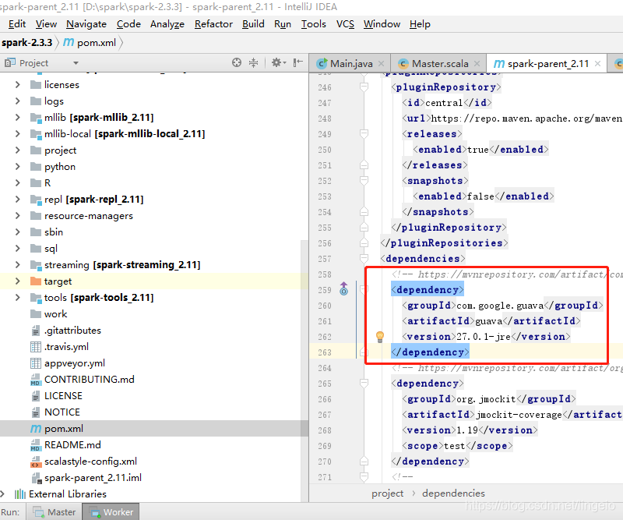Select the appveyor.yml file
This screenshot has width=623, height=520.
coord(75,363)
